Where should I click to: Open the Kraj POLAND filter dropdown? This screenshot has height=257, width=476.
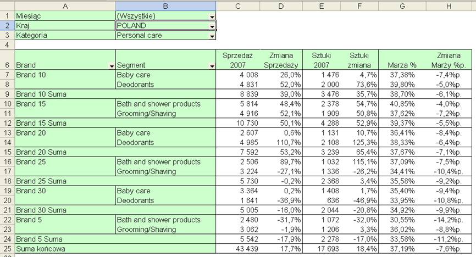(x=212, y=27)
